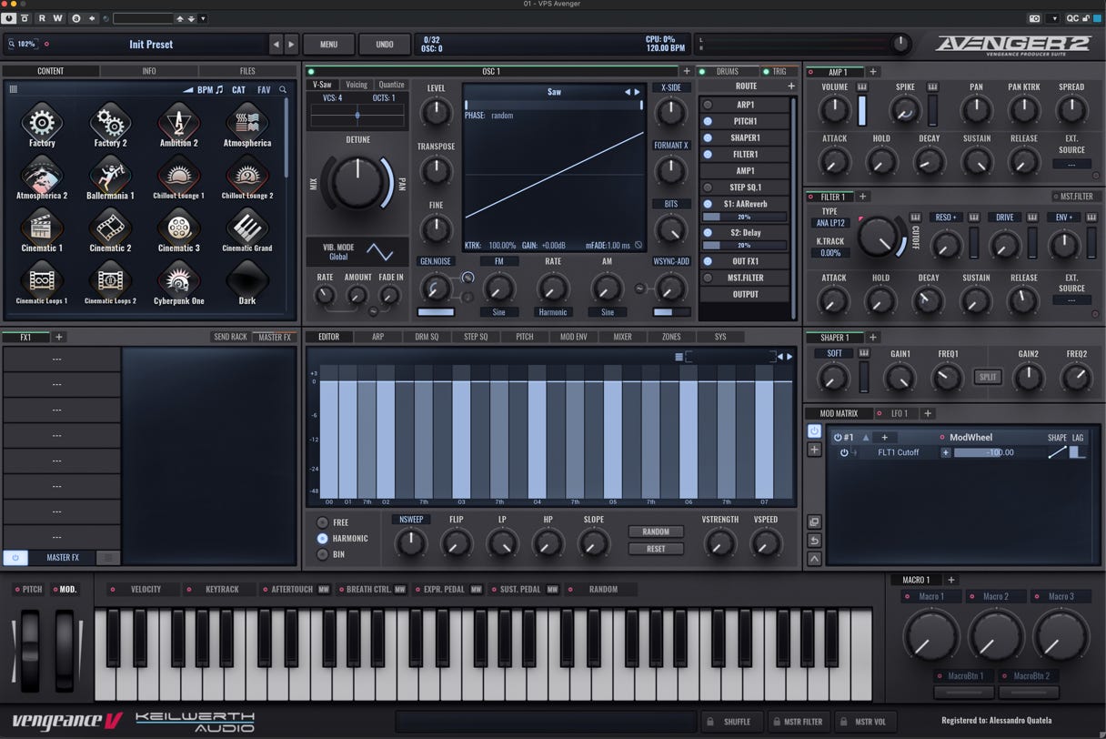
Task: Toggle ARP1 in the route list
Action: (708, 105)
